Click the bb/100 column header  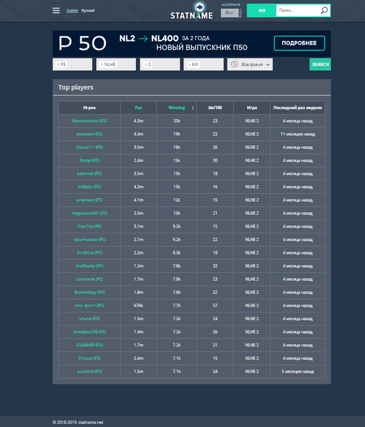pyautogui.click(x=215, y=108)
